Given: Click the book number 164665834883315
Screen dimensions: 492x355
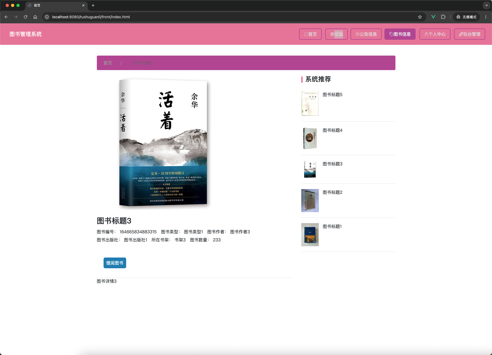Looking at the screenshot, I should tap(138, 232).
